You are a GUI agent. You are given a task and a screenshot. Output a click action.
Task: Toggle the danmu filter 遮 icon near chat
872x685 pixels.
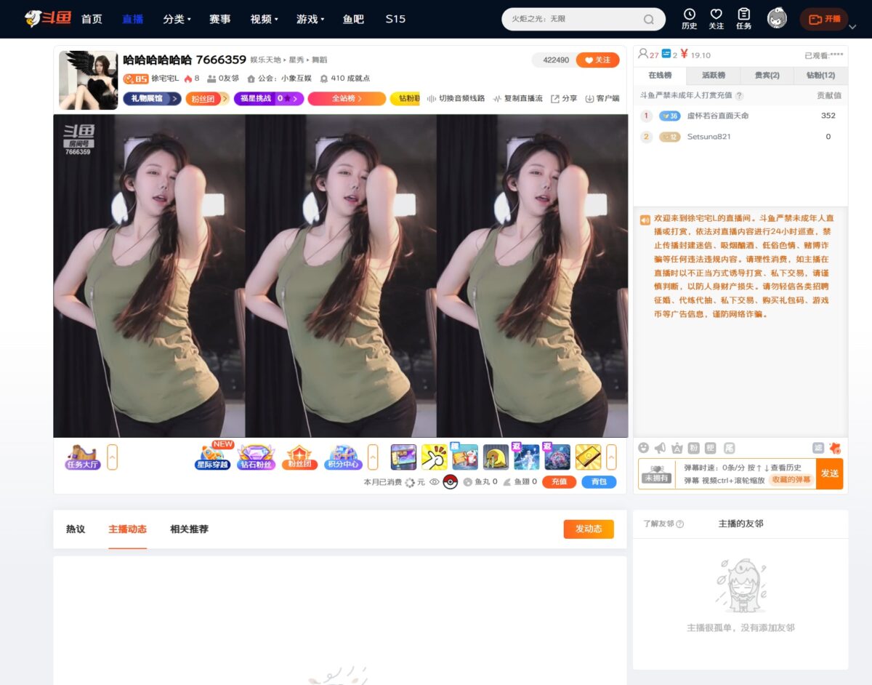click(819, 446)
